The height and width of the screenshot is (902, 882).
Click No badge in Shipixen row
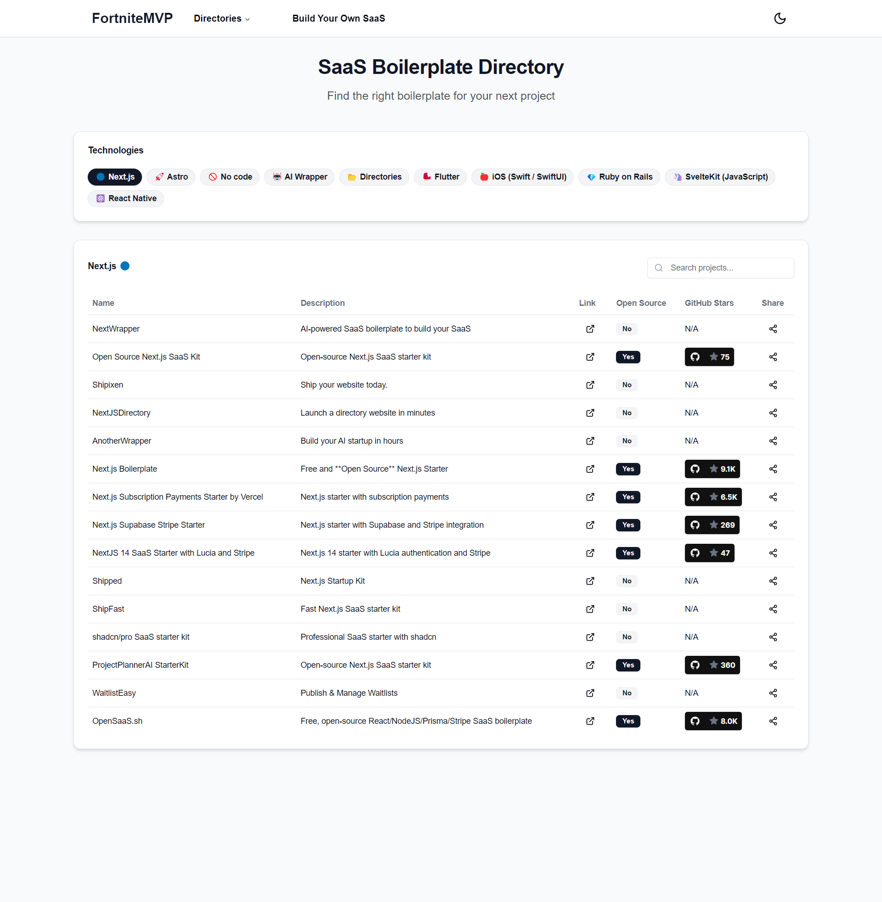coord(627,385)
